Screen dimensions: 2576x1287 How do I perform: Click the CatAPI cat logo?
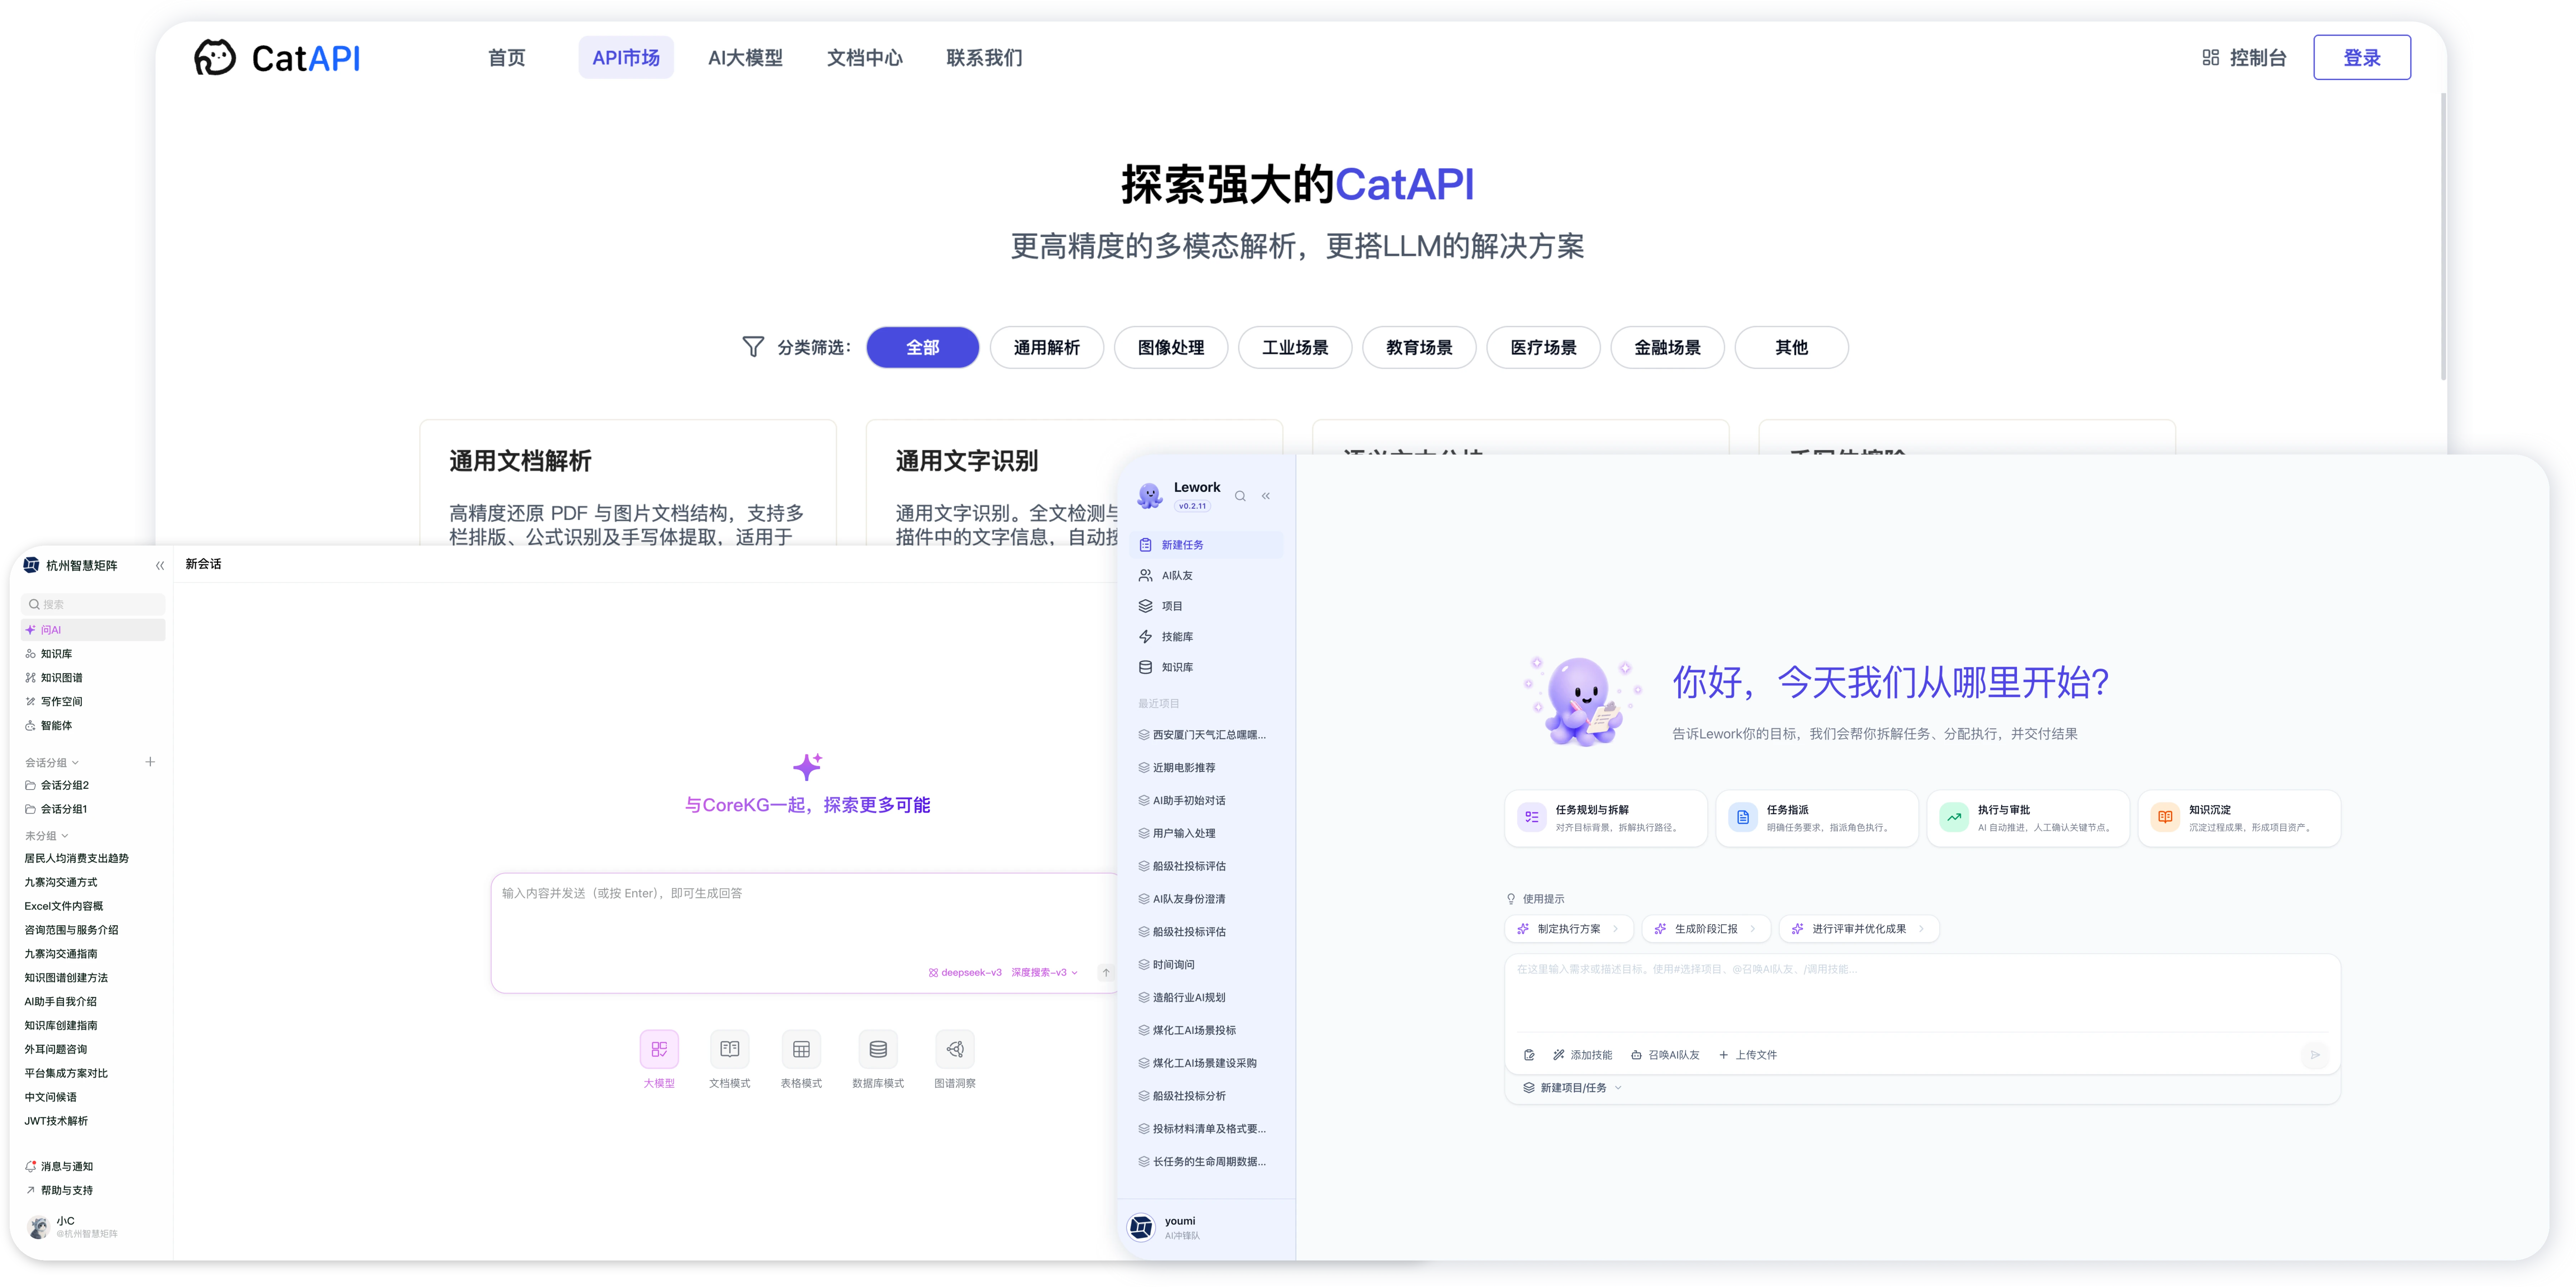pos(215,58)
